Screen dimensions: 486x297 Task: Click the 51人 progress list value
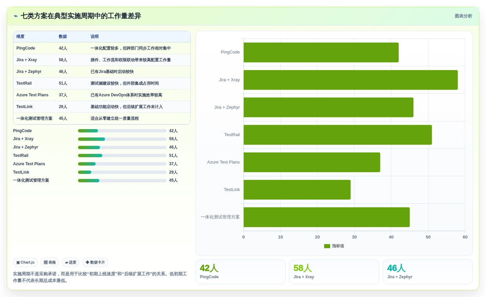pyautogui.click(x=173, y=156)
